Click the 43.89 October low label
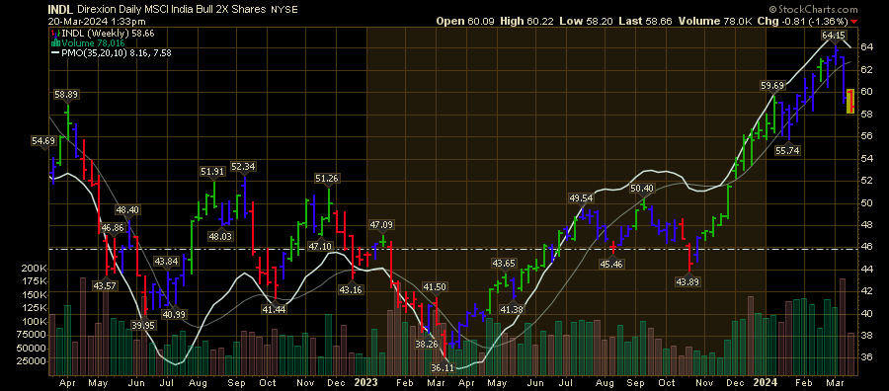Screen dimensions: 889x391 click(687, 281)
